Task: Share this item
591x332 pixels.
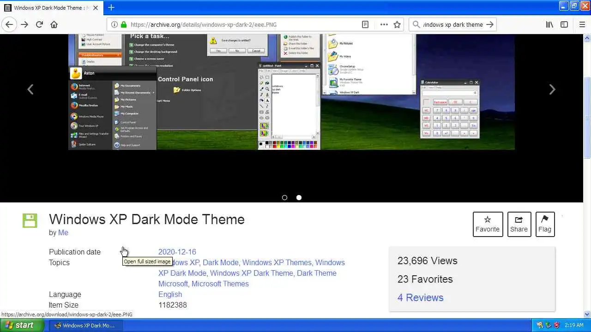Action: (x=519, y=224)
